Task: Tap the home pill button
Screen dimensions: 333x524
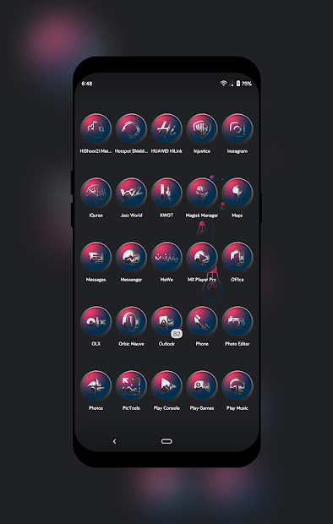Action: tap(166, 441)
